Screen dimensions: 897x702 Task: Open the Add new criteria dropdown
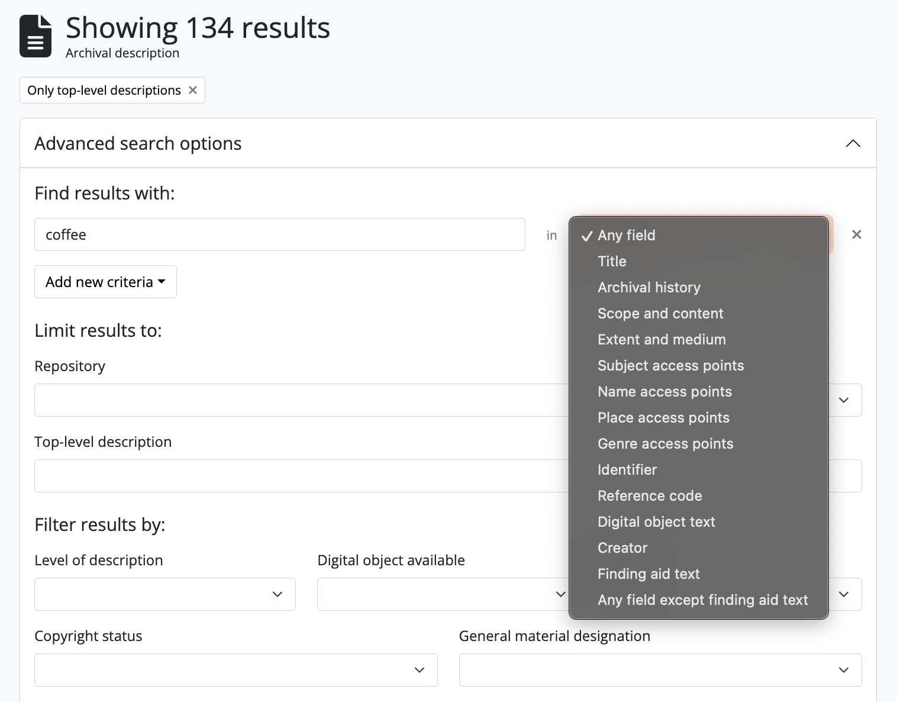pos(105,282)
